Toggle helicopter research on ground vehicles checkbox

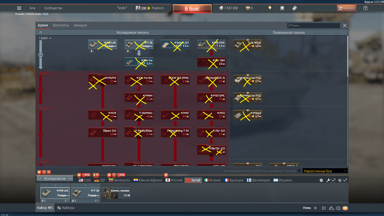299,171
